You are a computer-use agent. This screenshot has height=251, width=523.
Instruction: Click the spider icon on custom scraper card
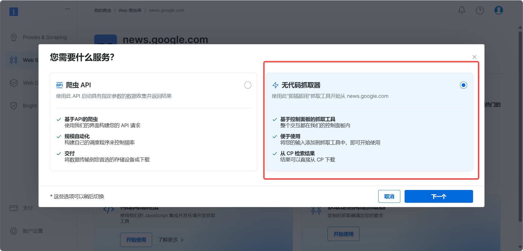(316, 211)
